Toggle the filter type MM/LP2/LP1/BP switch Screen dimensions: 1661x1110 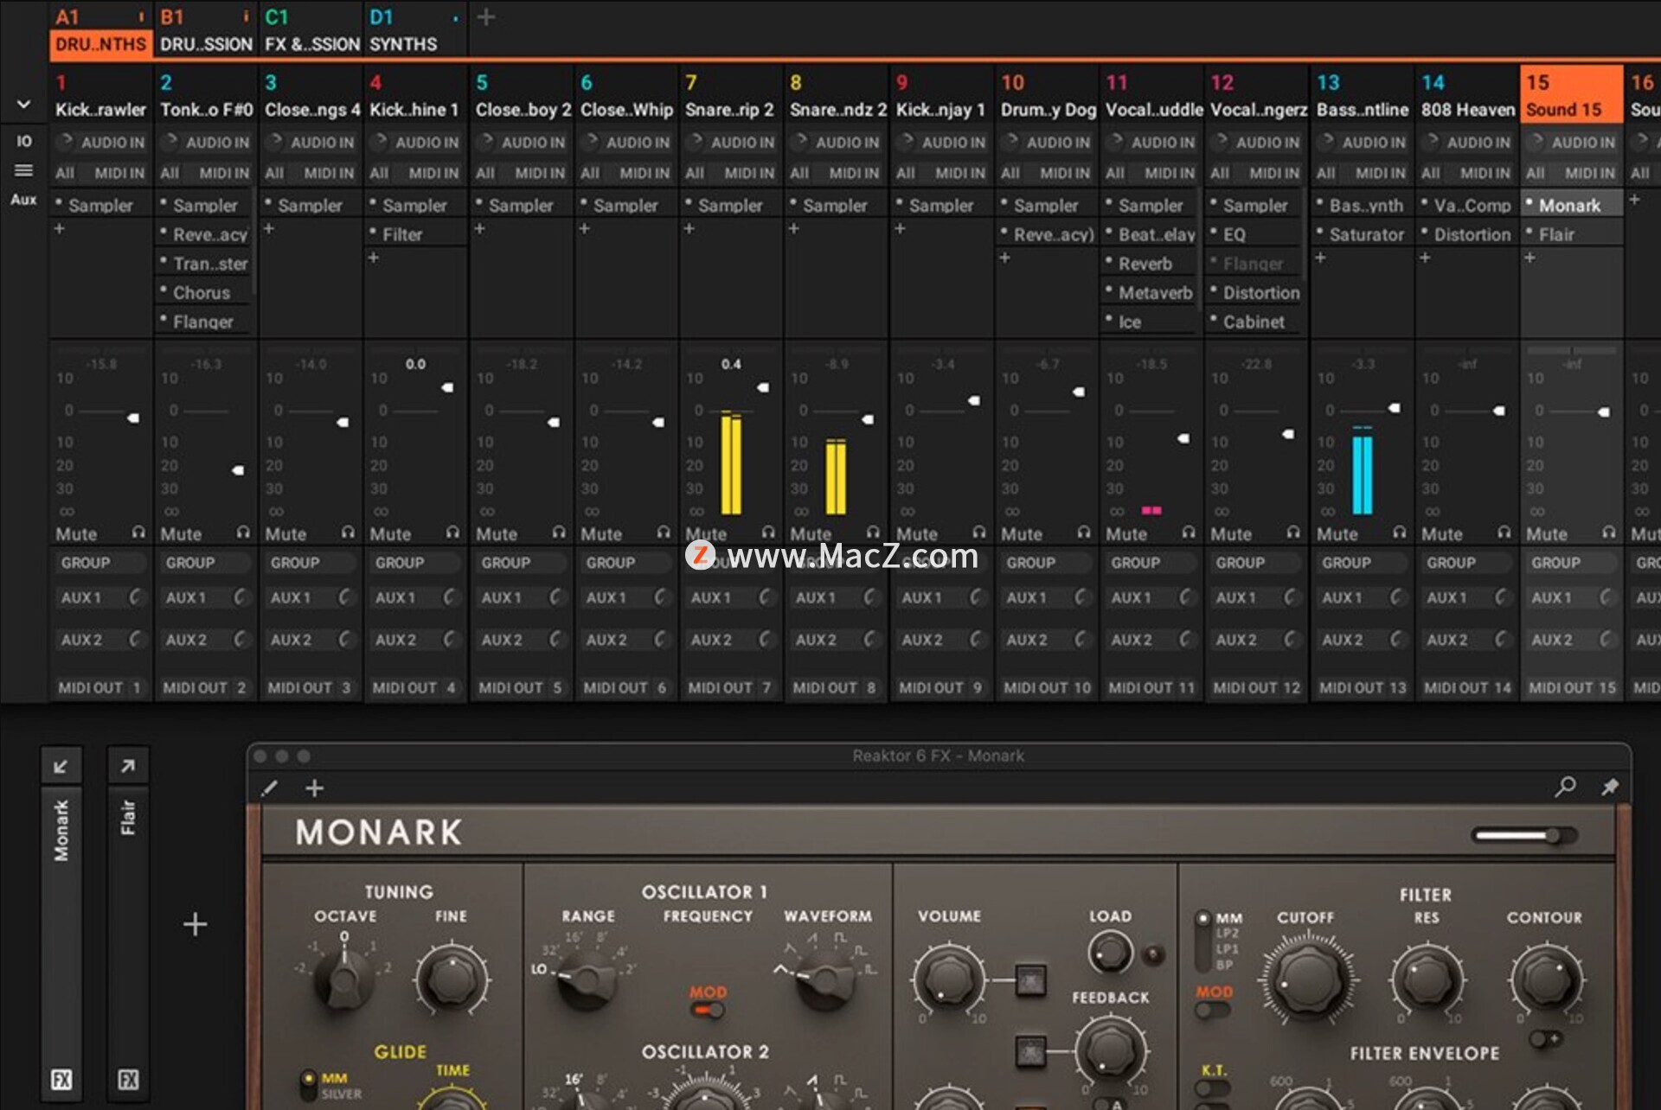pos(1202,941)
